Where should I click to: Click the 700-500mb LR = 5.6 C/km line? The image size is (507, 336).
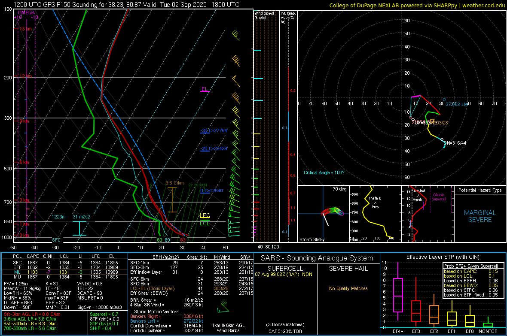(30, 328)
